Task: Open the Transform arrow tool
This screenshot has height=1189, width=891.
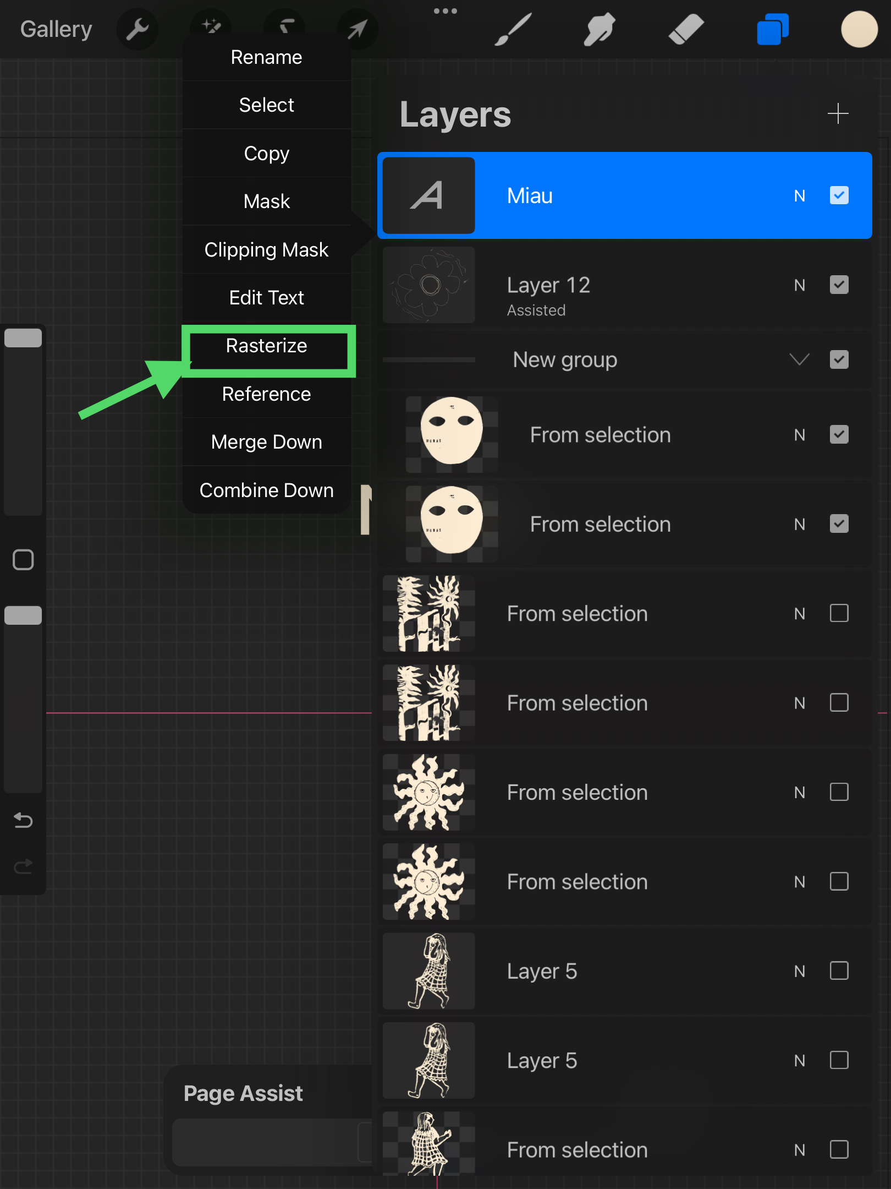Action: [x=358, y=29]
